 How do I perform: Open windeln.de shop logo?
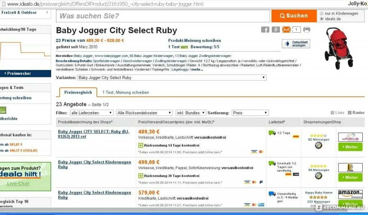coord(350,137)
